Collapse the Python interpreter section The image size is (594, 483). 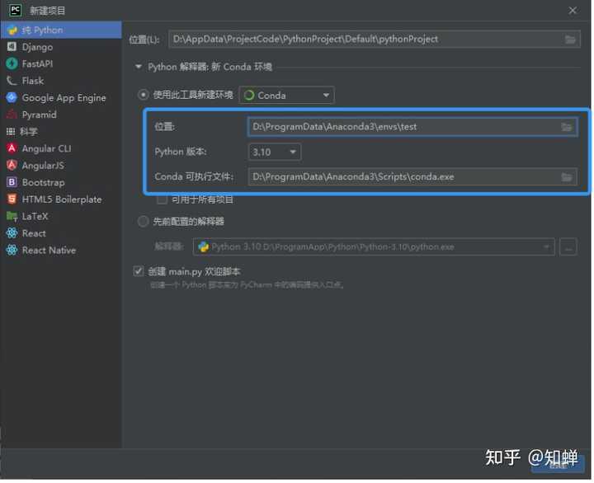[139, 67]
